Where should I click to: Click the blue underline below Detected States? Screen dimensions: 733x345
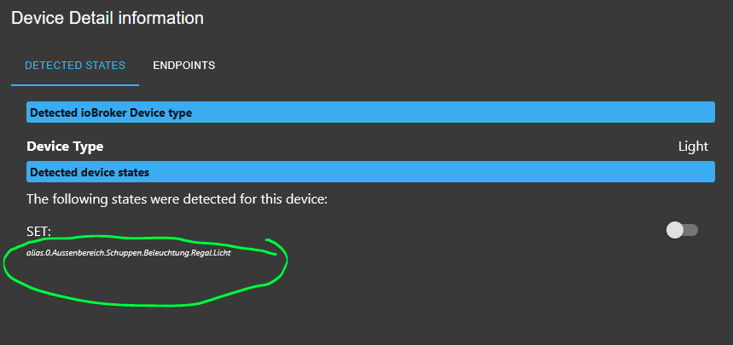click(x=75, y=85)
